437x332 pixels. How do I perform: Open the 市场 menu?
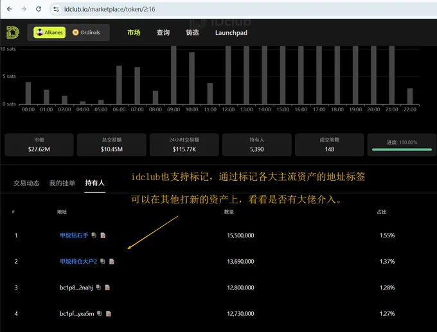134,33
